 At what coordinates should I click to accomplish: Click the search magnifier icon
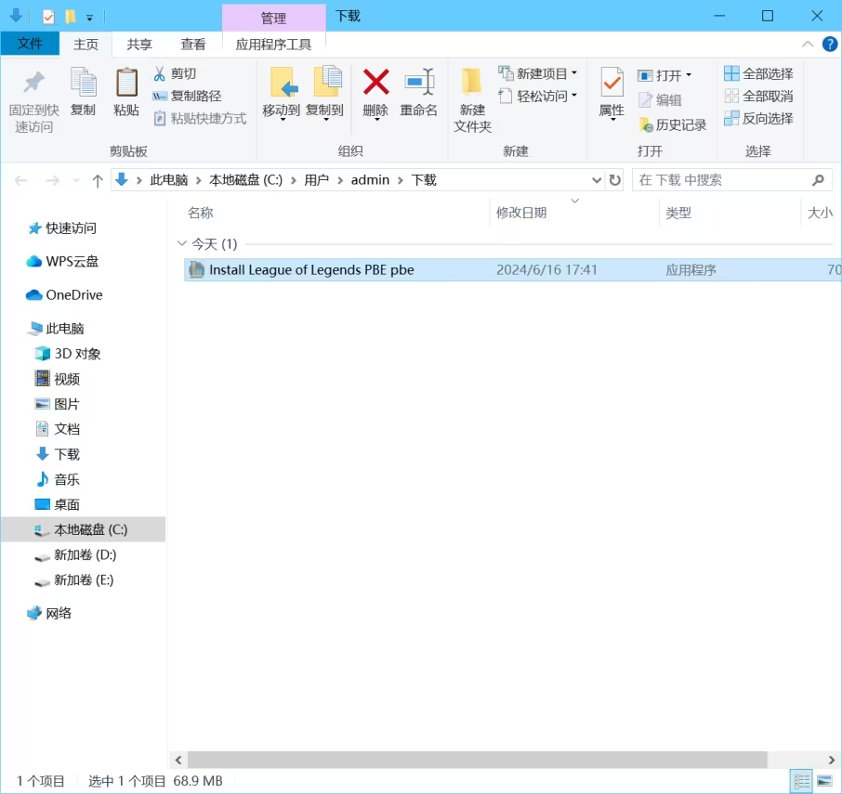(x=818, y=180)
